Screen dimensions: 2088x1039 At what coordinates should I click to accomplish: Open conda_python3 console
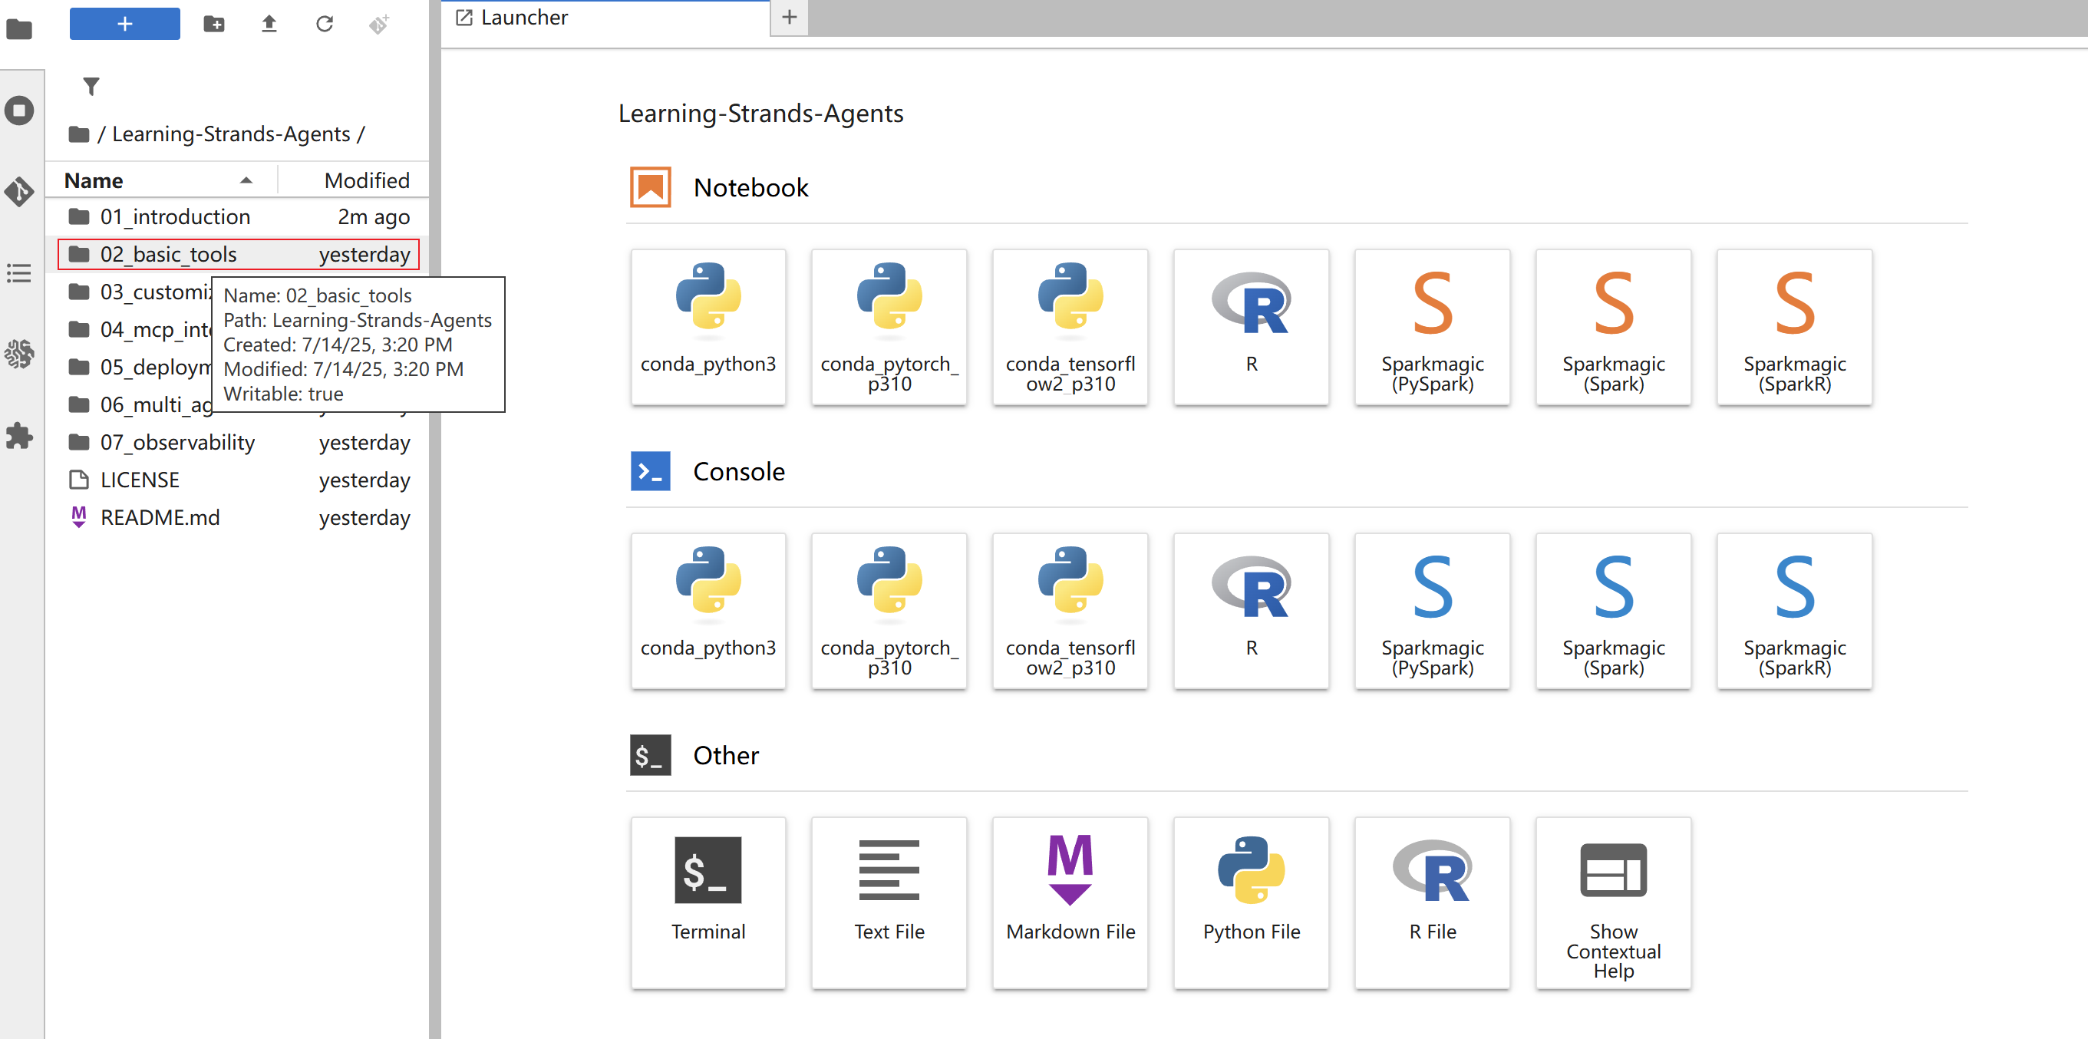708,610
